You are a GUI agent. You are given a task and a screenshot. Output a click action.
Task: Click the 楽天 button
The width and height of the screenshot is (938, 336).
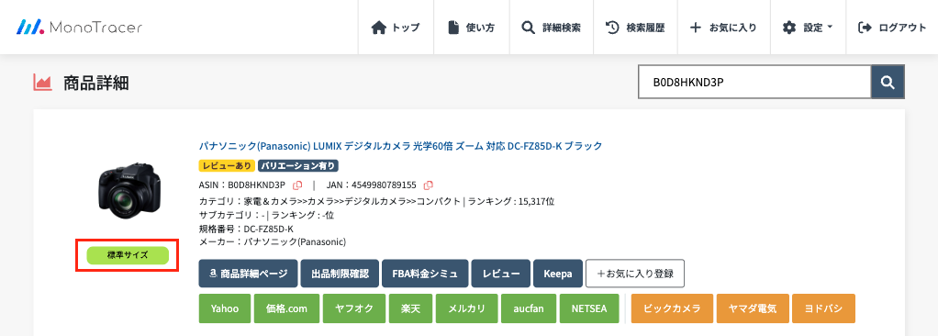(411, 308)
